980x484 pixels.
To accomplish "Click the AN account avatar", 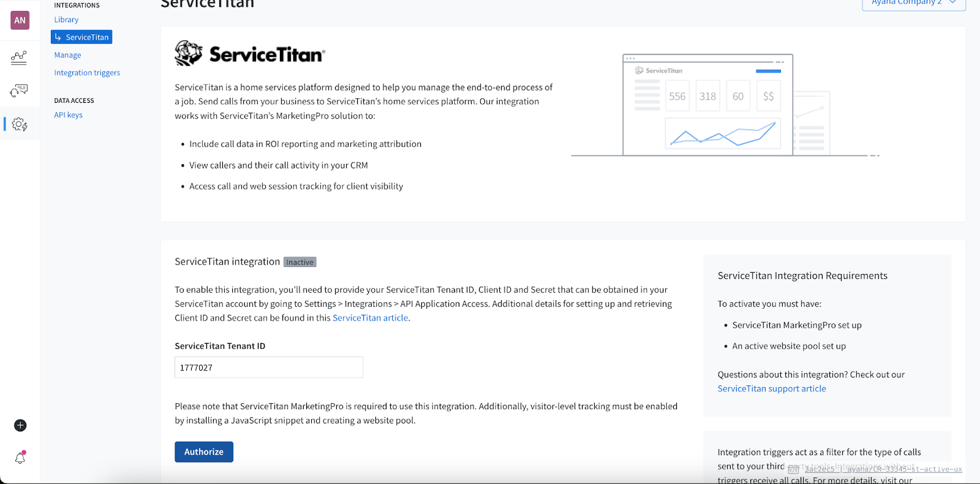I will coord(20,20).
